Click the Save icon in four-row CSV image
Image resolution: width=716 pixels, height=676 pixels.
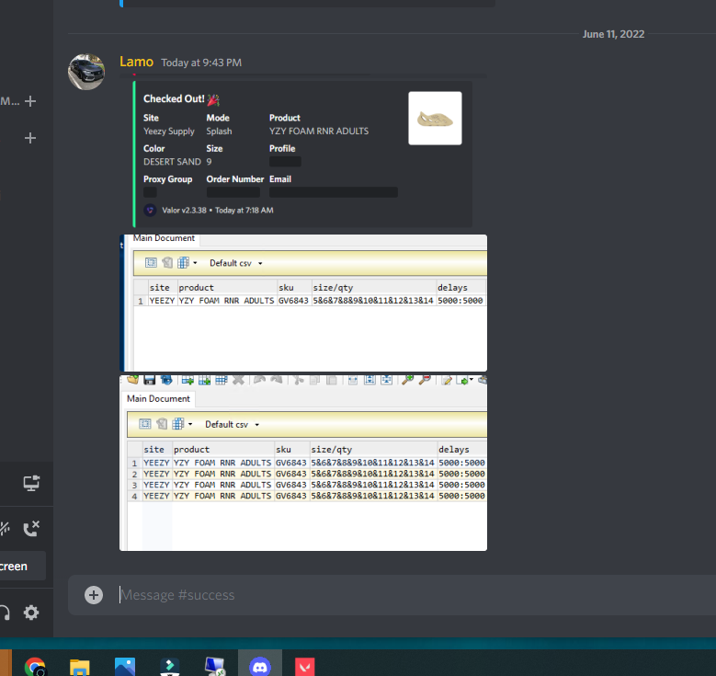pos(149,380)
